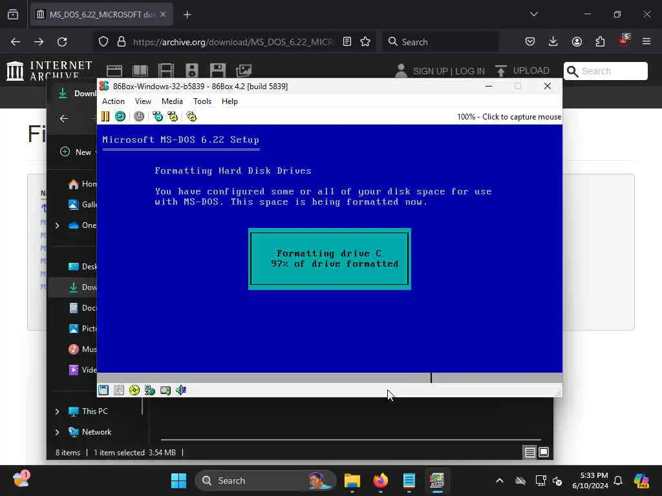Screen dimensions: 662x496
Task: Click the archive.org URL address bar
Action: 233,42
